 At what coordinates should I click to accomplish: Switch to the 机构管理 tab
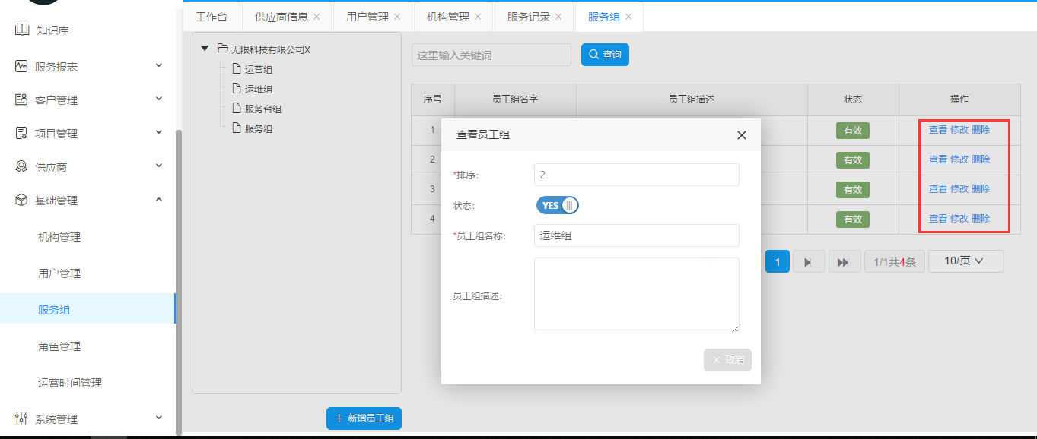[447, 17]
